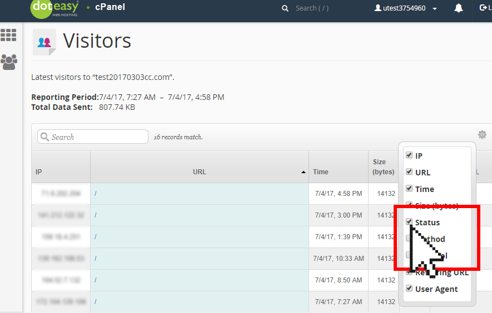492x313 pixels.
Task: Click the time cell 7/4/17, 3:00 PM
Action: 339,215
